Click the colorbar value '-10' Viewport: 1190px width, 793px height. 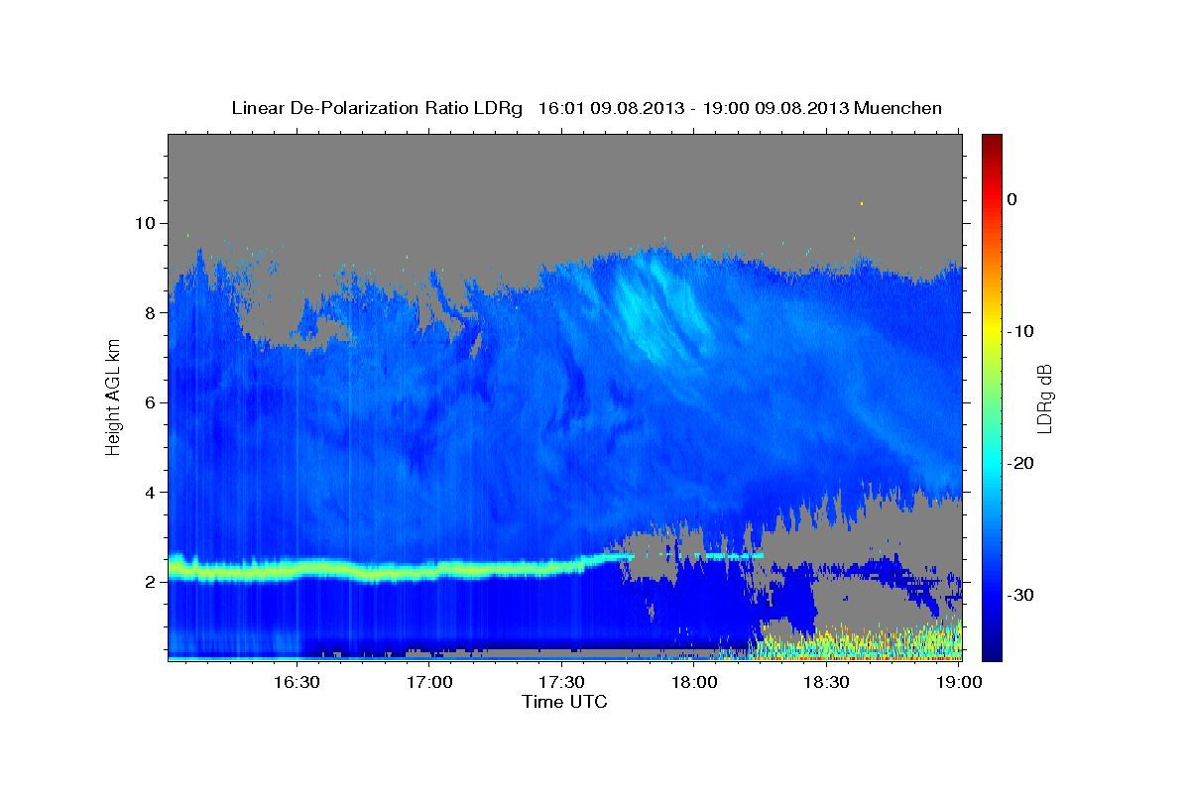1020,331
